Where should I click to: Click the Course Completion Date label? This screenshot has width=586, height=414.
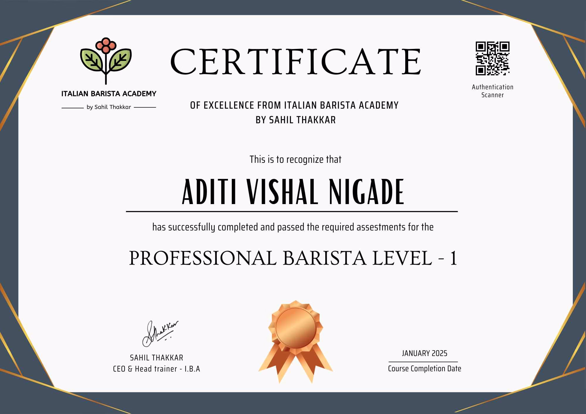(424, 369)
